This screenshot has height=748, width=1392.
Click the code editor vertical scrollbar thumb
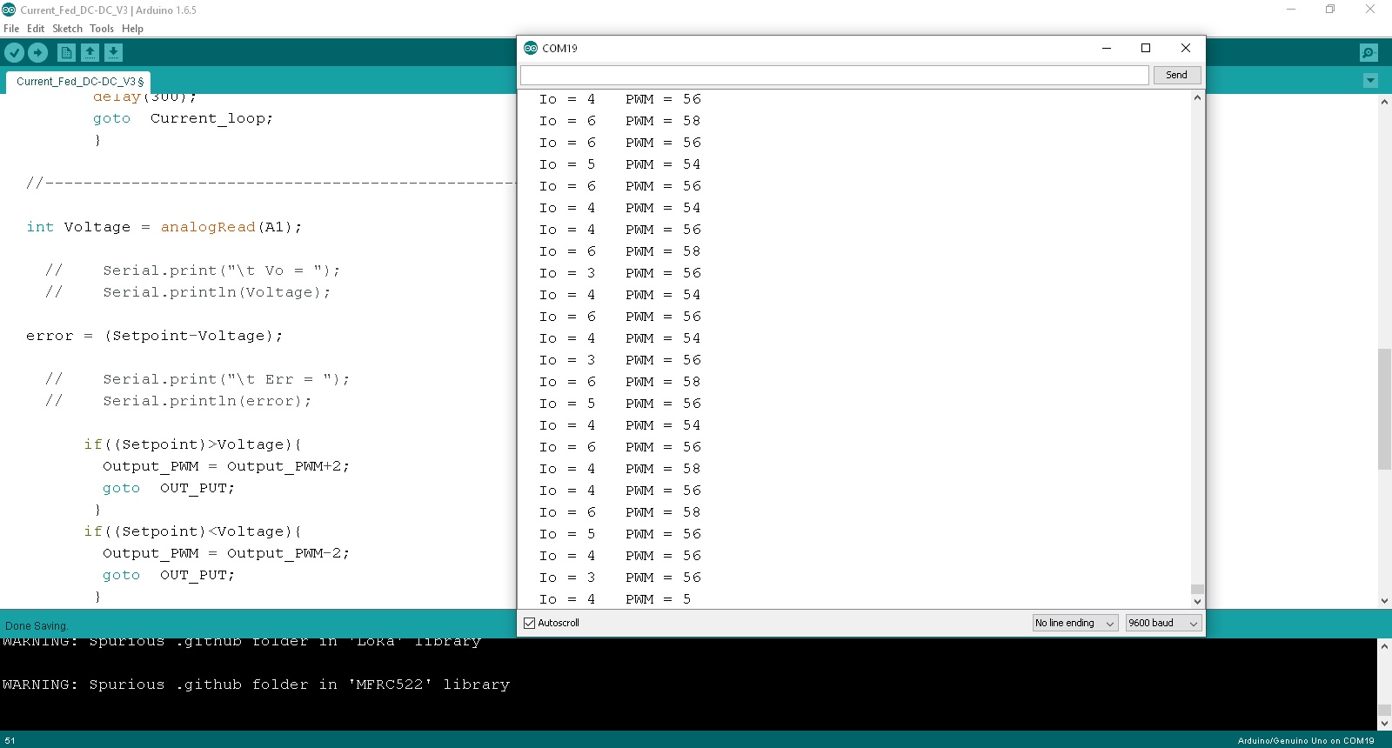coord(1384,409)
